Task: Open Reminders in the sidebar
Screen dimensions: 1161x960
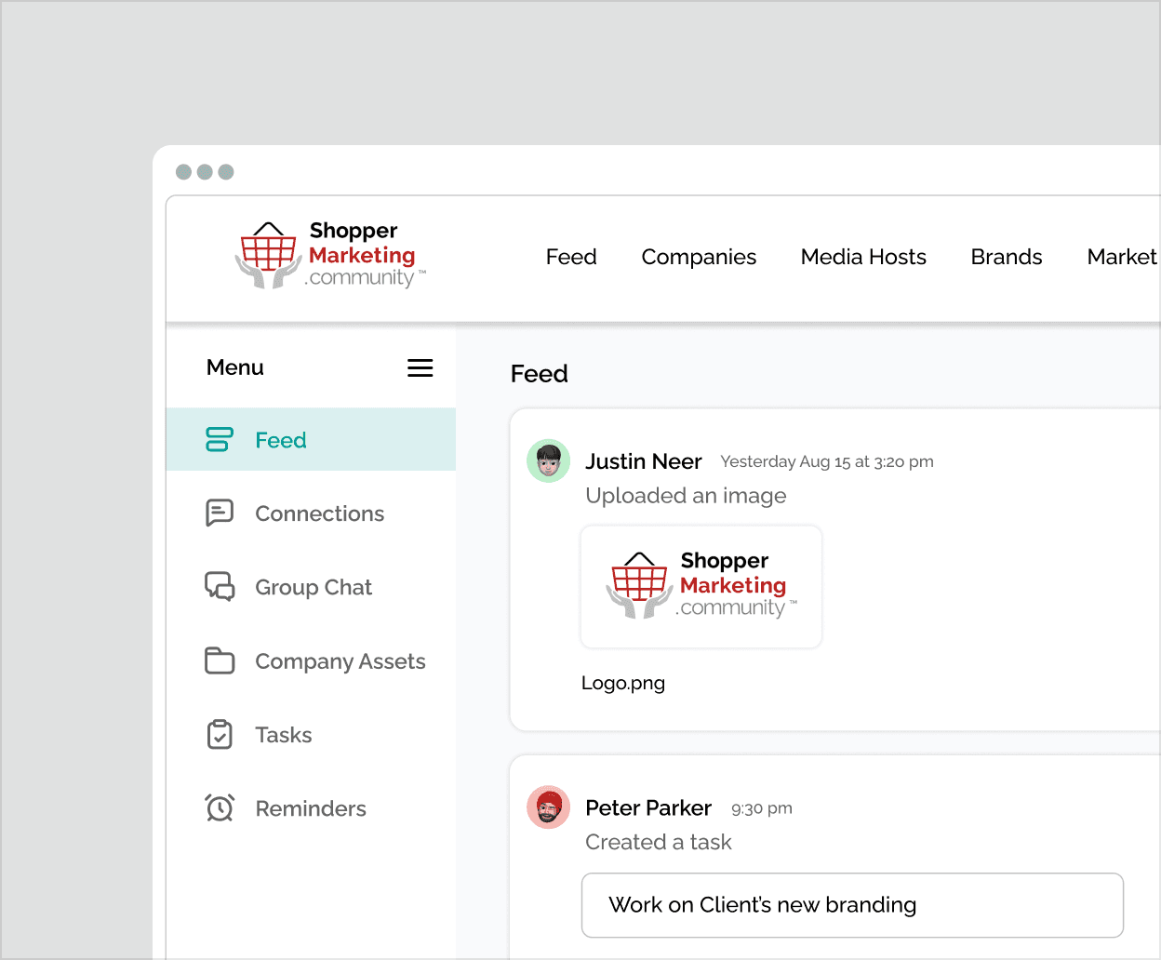Action: [x=311, y=808]
